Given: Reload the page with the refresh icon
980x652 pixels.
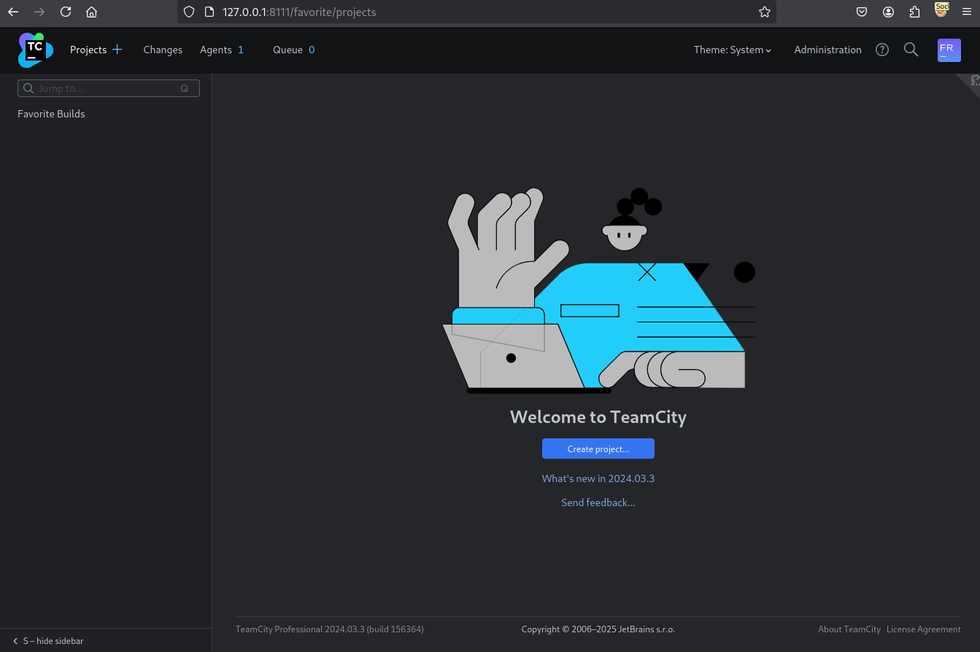Looking at the screenshot, I should (x=66, y=12).
